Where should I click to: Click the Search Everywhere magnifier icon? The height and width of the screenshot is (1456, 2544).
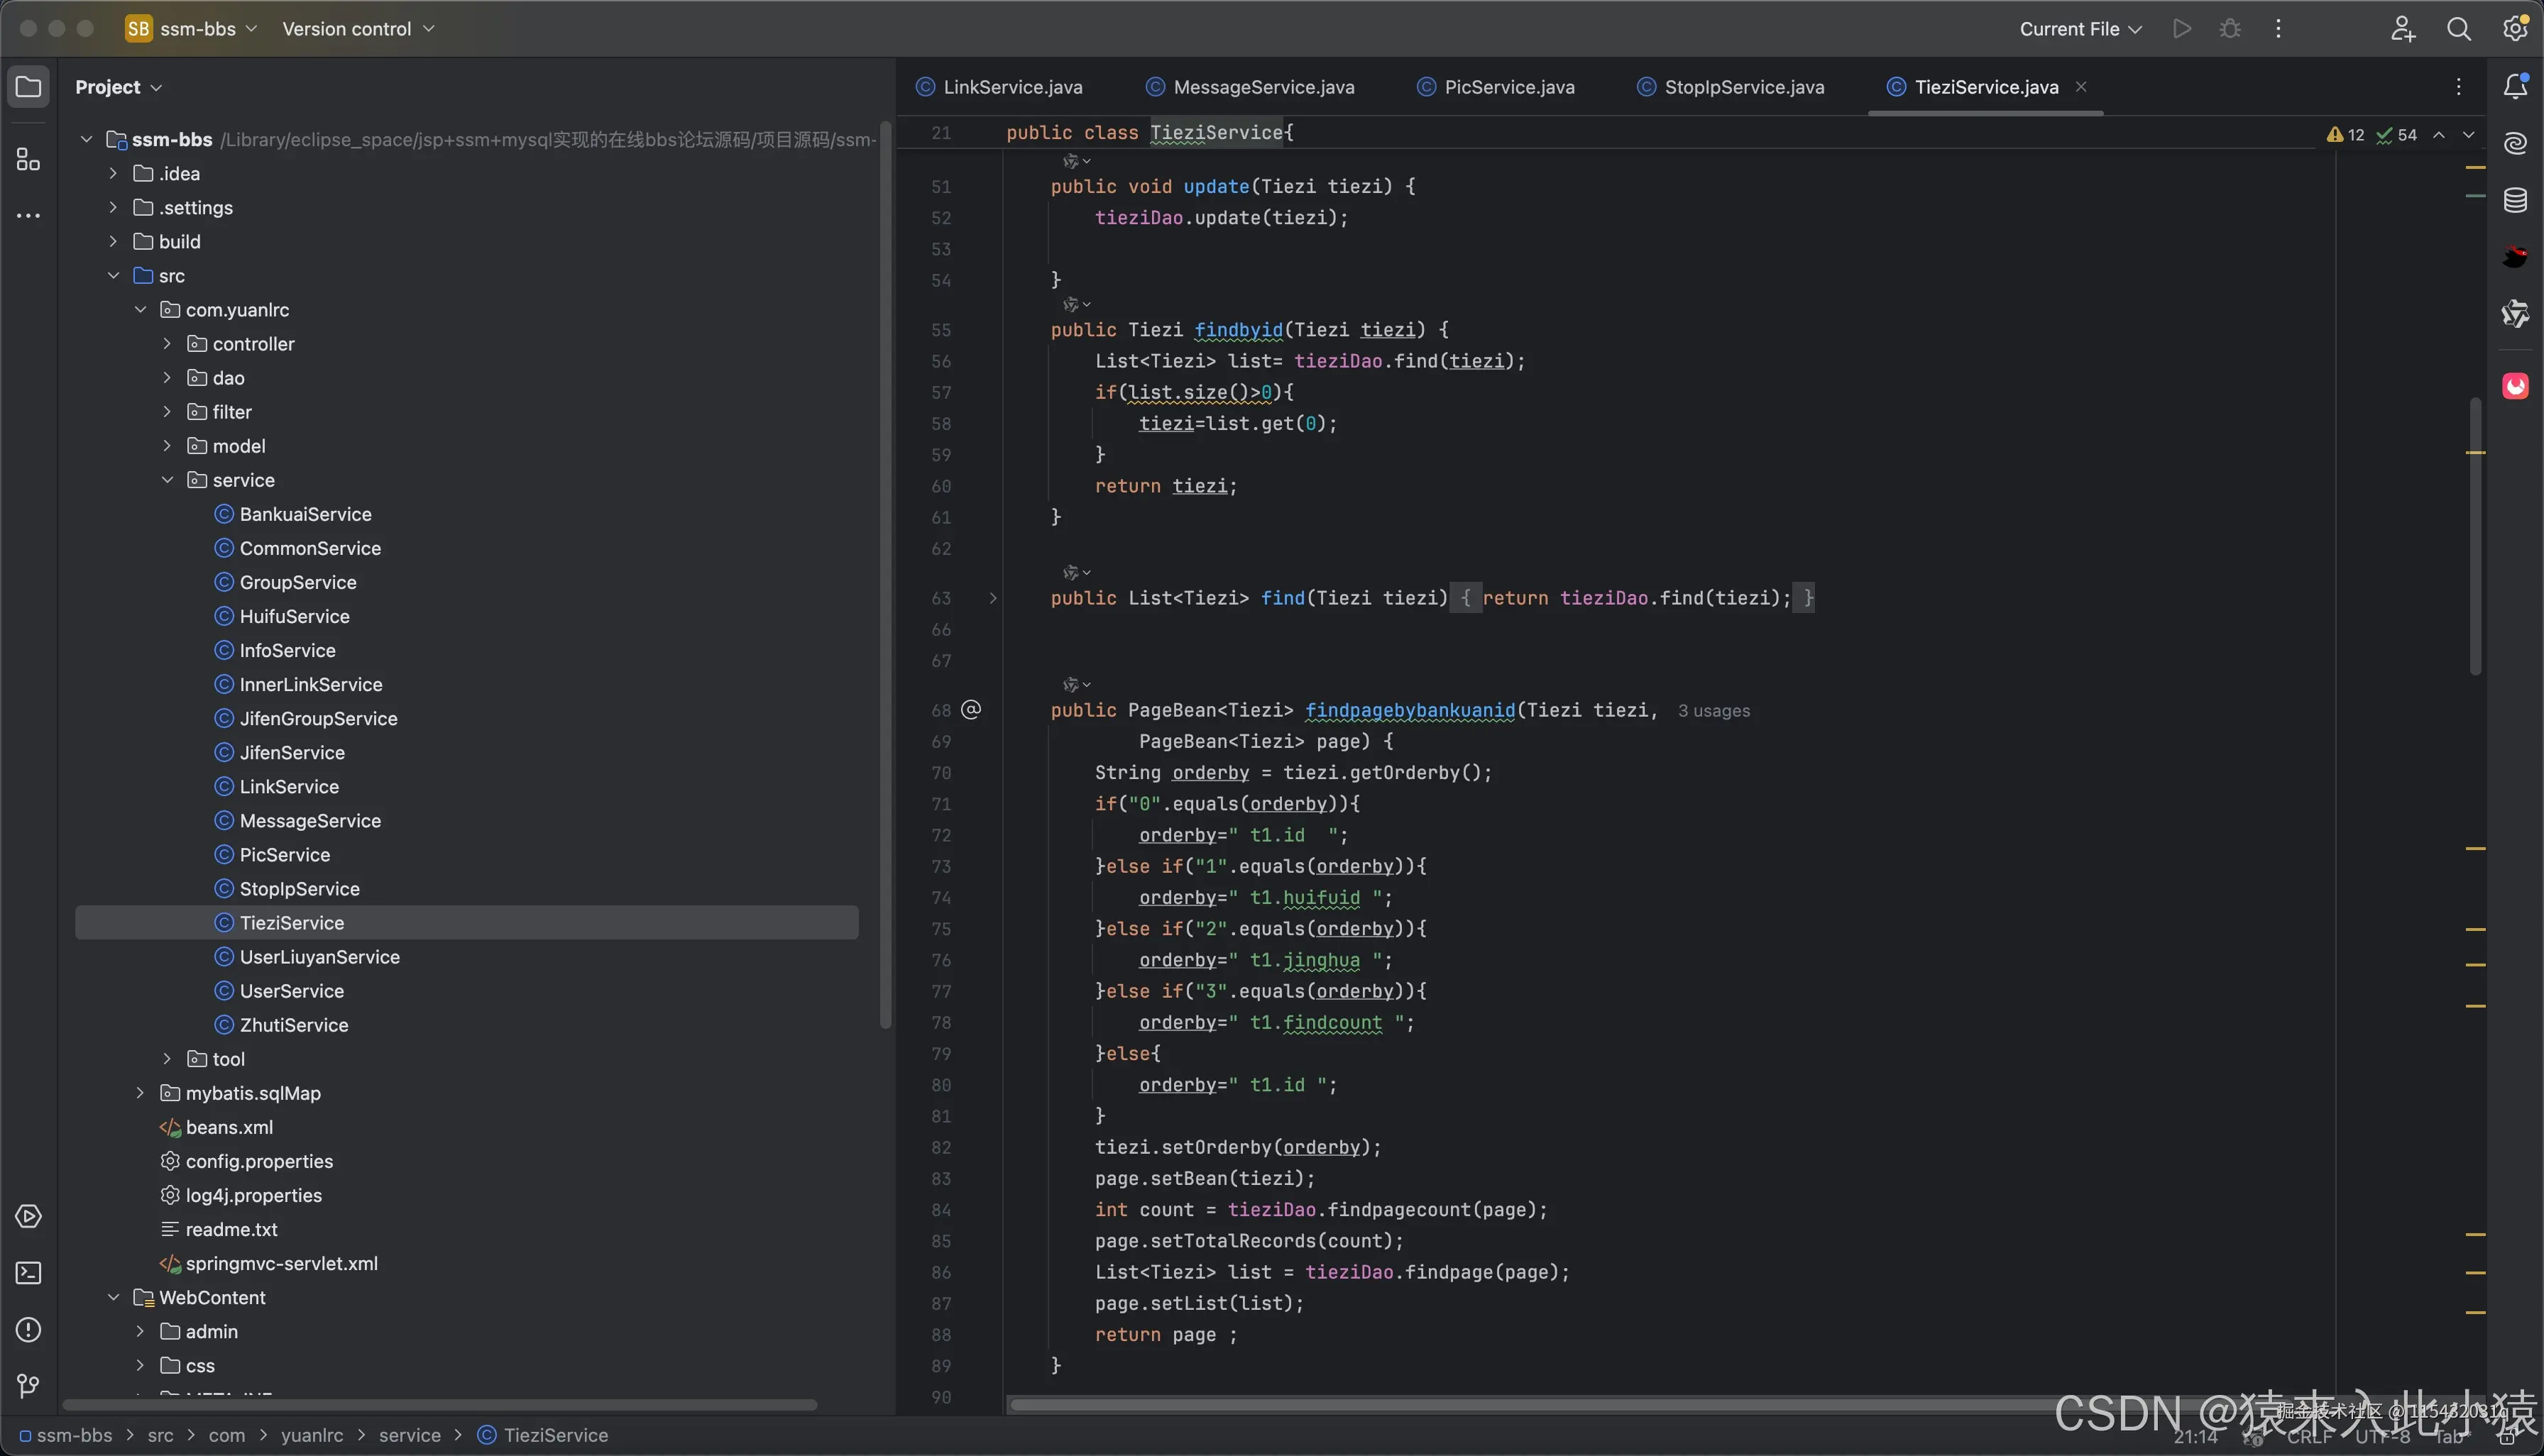click(x=2458, y=29)
